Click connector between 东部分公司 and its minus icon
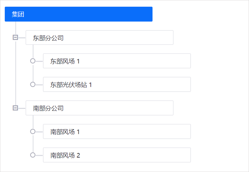The height and width of the screenshot is (172, 249). coord(22,38)
